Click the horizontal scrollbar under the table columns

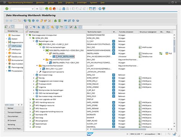[119, 129]
